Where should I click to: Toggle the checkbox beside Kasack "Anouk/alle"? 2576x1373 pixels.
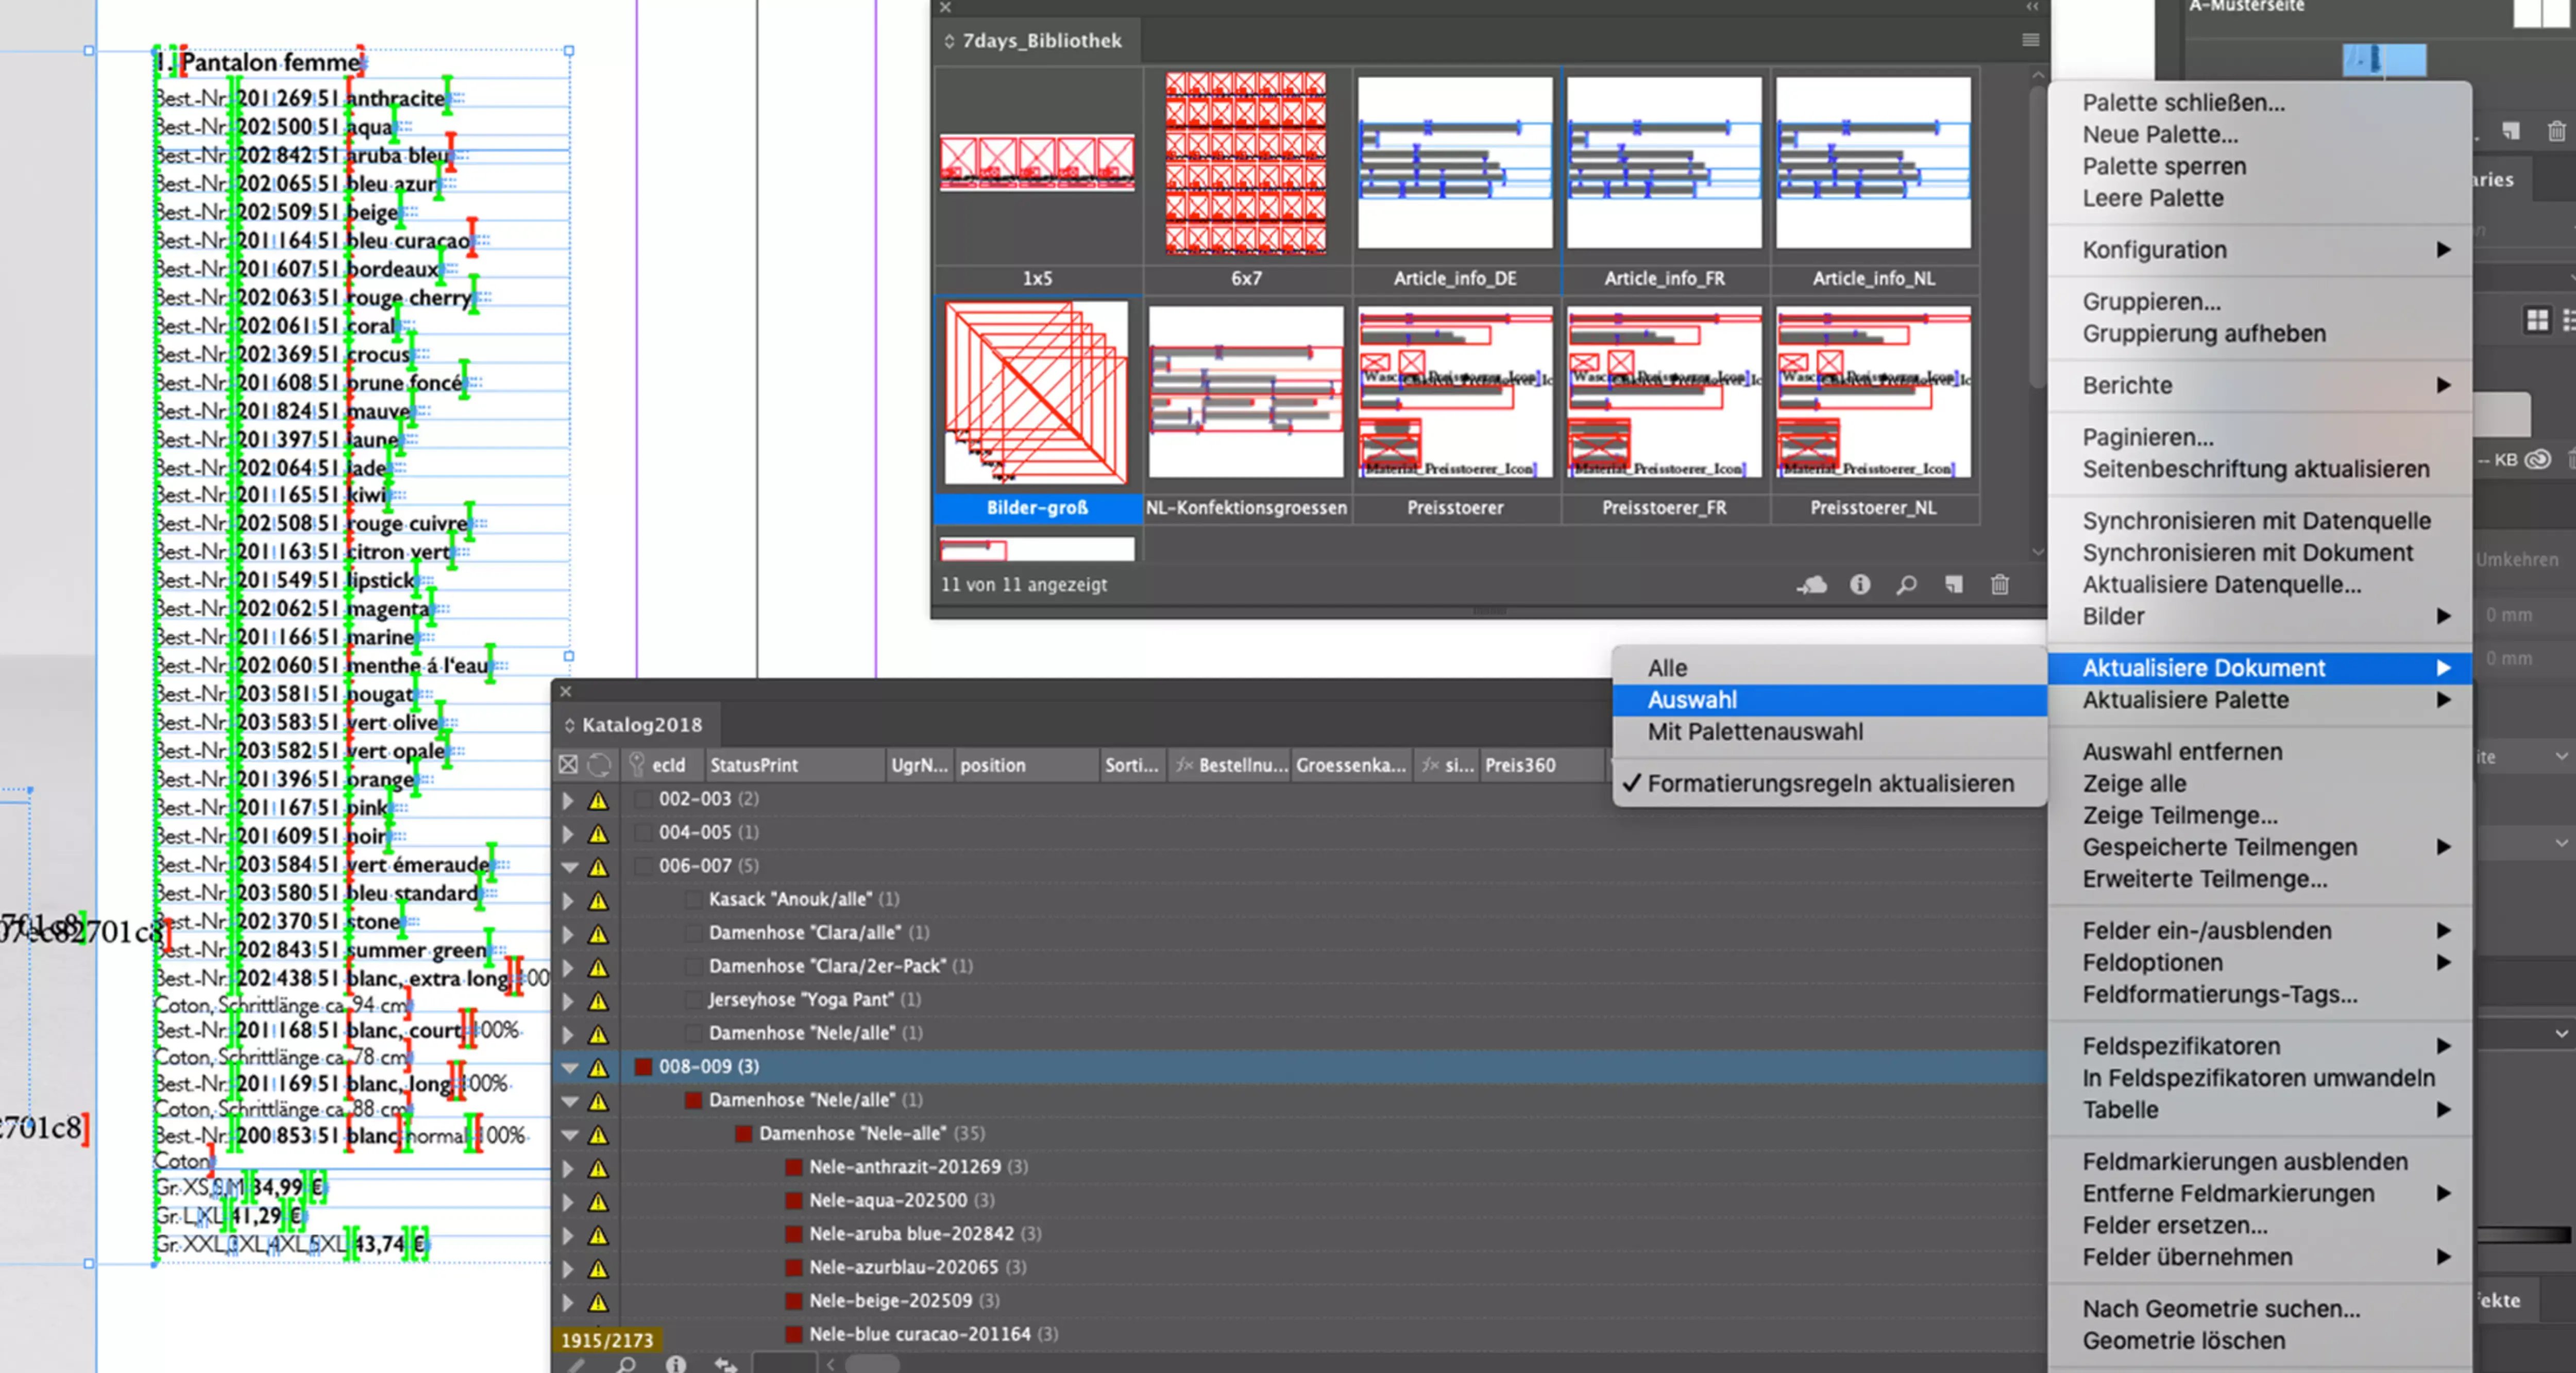pos(693,900)
